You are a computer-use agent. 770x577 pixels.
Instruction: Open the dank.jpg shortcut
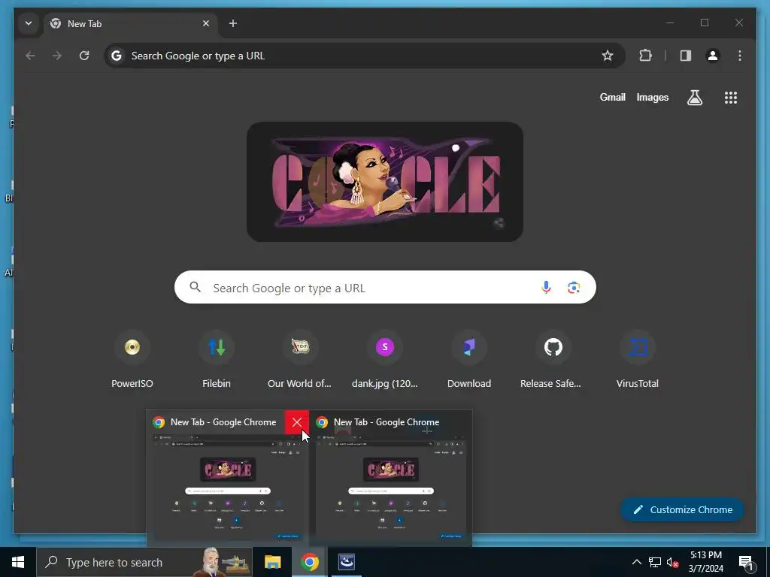pos(385,360)
